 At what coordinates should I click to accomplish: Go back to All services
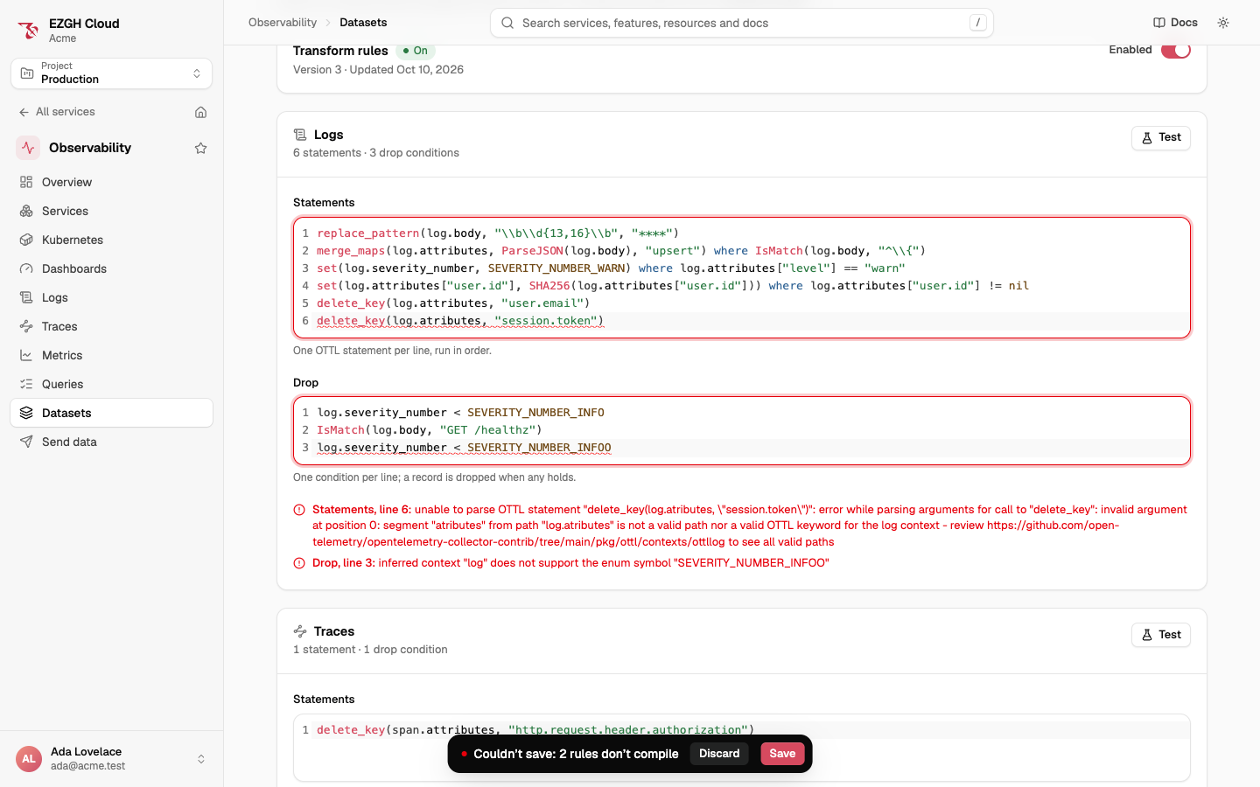(57, 112)
